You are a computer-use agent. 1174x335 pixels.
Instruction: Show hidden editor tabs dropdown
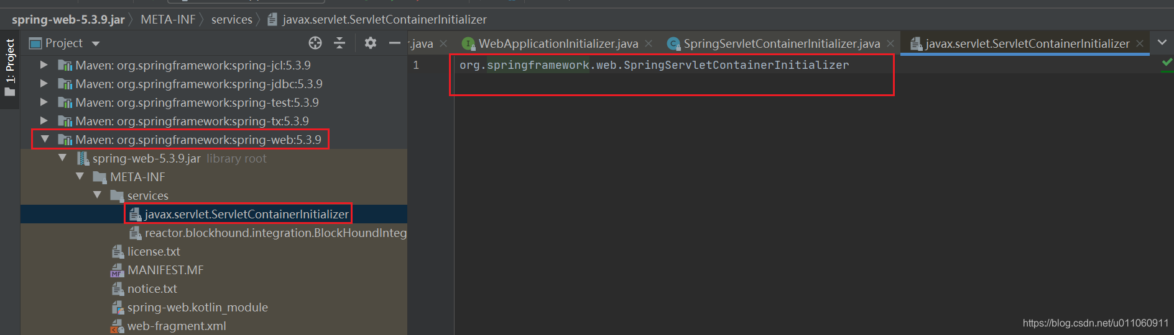tap(1162, 43)
